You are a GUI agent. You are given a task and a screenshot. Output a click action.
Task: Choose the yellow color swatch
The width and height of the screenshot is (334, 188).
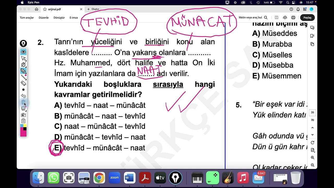(25, 126)
